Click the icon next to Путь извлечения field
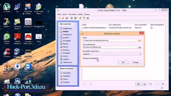This screenshot has width=171, height=96. [x=140, y=47]
